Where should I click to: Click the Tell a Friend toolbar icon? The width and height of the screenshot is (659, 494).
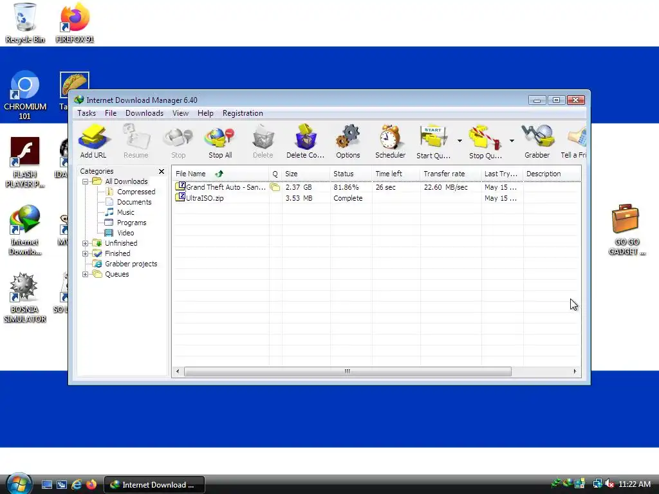pyautogui.click(x=574, y=141)
